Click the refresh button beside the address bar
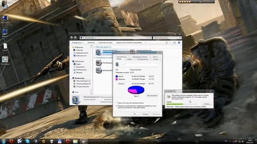 coord(150,38)
